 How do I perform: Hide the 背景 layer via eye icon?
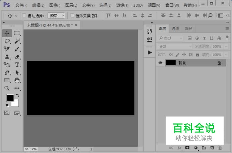160,63
